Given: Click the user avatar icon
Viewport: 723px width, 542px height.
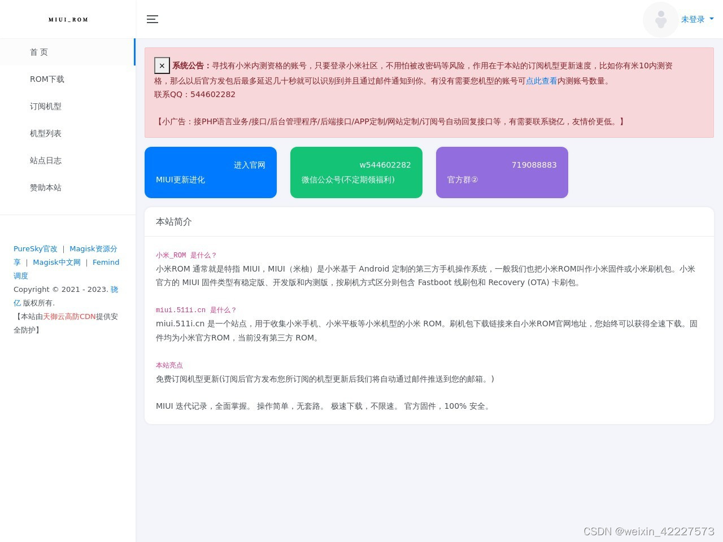Looking at the screenshot, I should [x=660, y=20].
